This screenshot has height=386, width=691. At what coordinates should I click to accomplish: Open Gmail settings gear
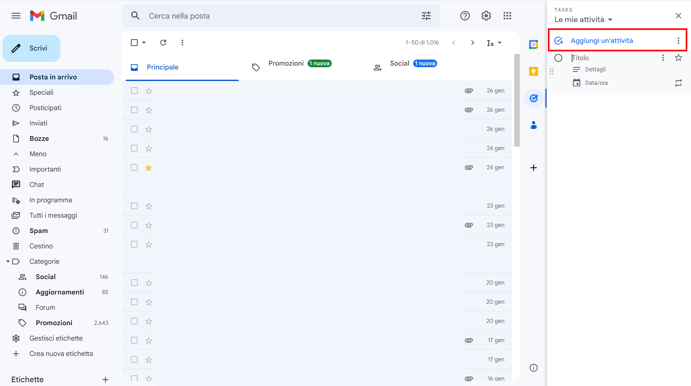point(486,16)
